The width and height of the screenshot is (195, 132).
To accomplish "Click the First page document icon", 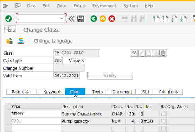I will (156, 19).
